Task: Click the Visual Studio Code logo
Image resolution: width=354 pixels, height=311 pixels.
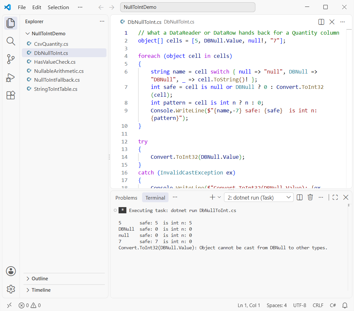Action: (x=8, y=7)
